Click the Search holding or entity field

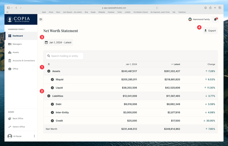65,56
